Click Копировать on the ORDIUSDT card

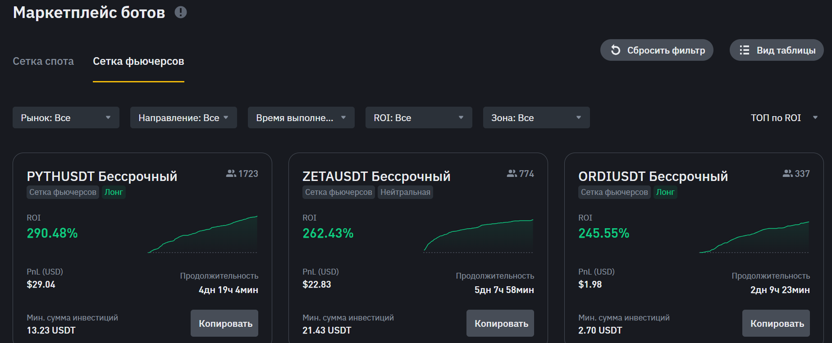coord(776,323)
